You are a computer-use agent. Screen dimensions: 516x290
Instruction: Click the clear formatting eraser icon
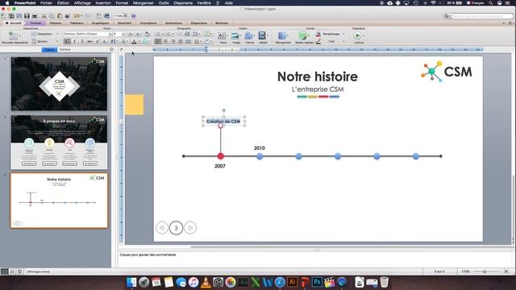(x=147, y=34)
